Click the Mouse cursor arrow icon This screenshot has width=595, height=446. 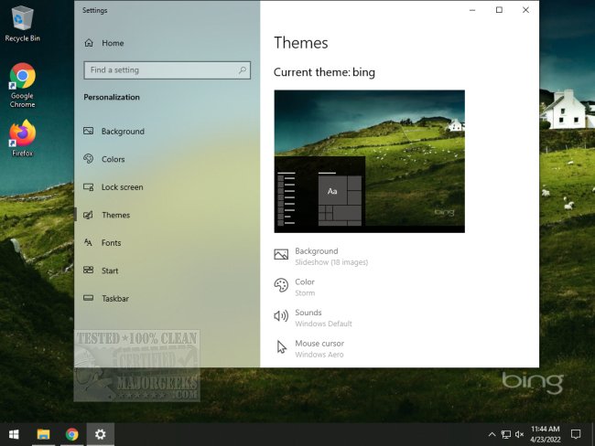tap(281, 346)
